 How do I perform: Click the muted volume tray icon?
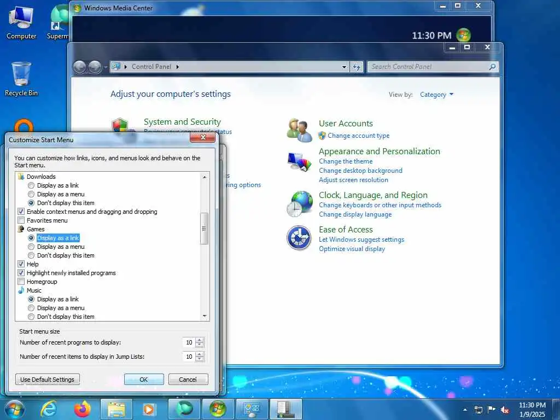(505, 410)
